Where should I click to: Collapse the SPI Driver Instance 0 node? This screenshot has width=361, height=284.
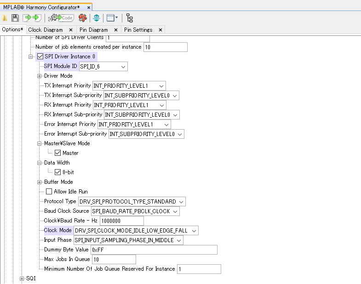click(x=31, y=57)
